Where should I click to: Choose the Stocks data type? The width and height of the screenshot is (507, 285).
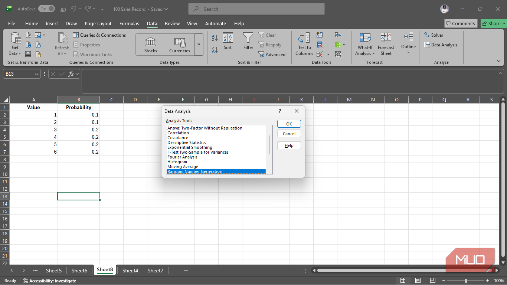click(150, 45)
